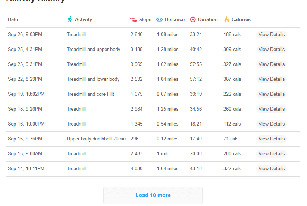Click the flame Calories icon
The width and height of the screenshot is (307, 206).
pyautogui.click(x=226, y=19)
